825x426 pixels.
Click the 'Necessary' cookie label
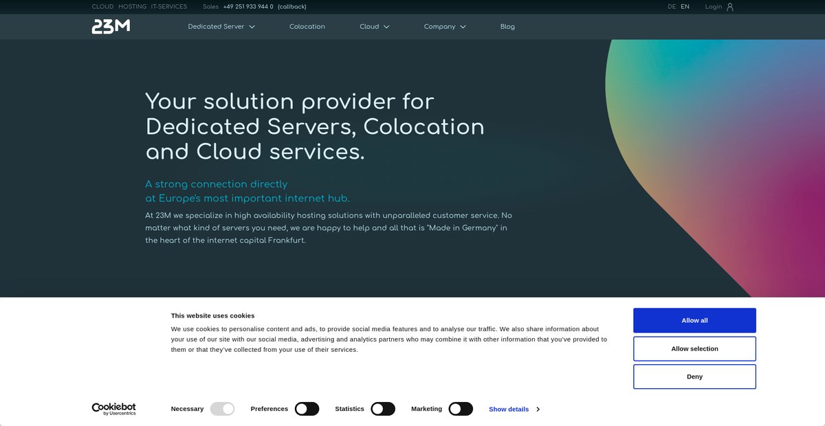point(187,409)
